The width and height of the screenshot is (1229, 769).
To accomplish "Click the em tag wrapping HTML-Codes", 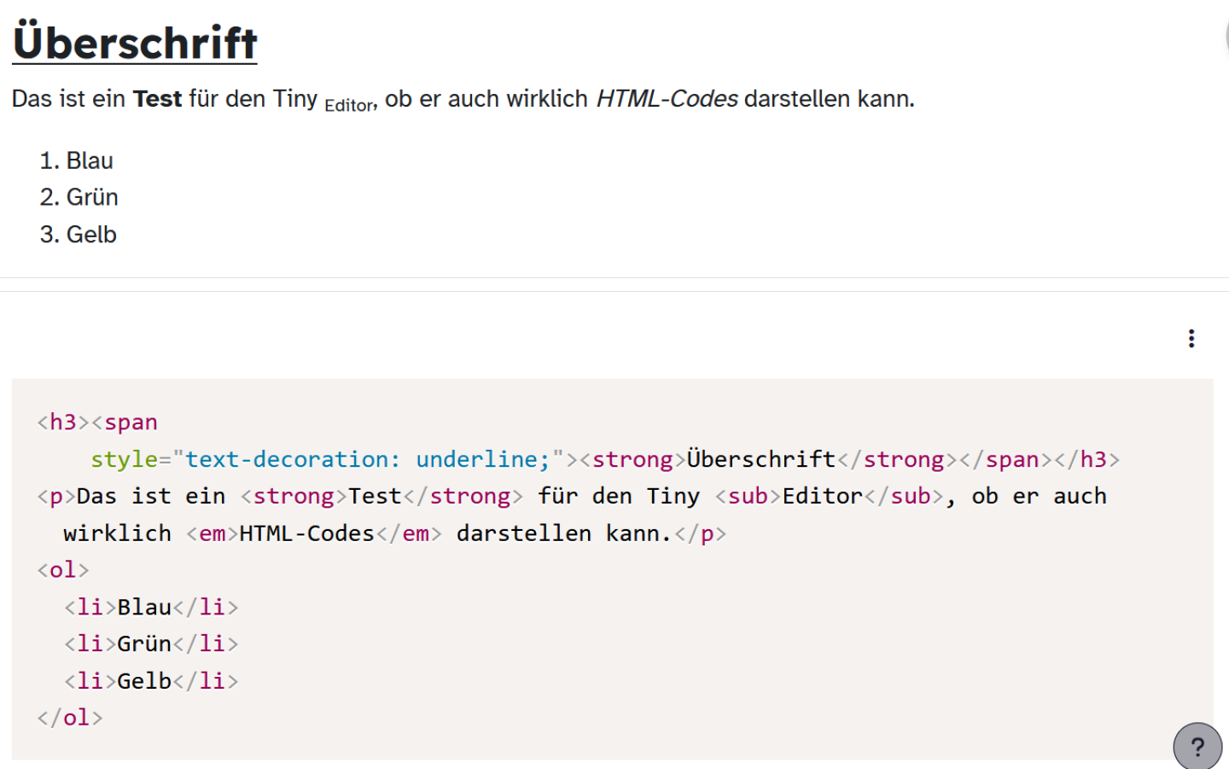I will click(213, 533).
